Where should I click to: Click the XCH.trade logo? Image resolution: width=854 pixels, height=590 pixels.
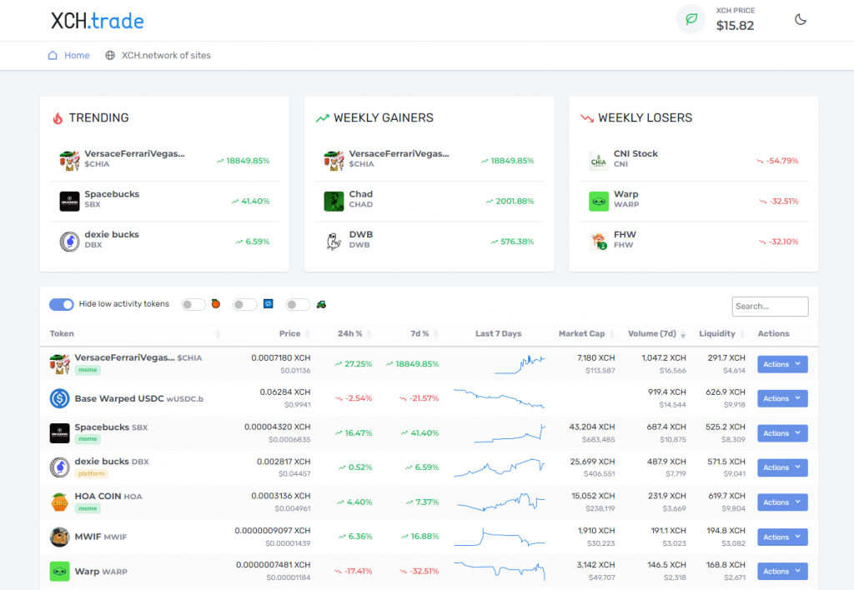96,22
